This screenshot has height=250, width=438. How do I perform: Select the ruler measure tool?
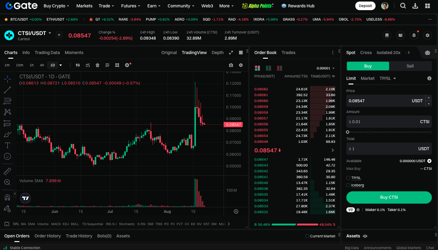(7, 171)
